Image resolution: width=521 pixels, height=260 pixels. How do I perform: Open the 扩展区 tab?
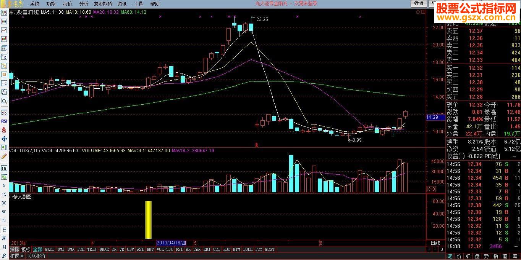(x=17, y=256)
